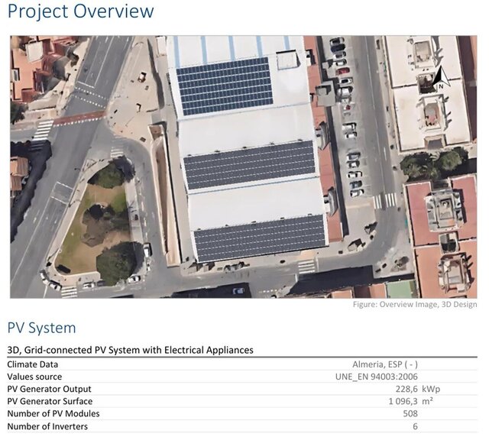Click the north arrow compass icon

(x=441, y=78)
